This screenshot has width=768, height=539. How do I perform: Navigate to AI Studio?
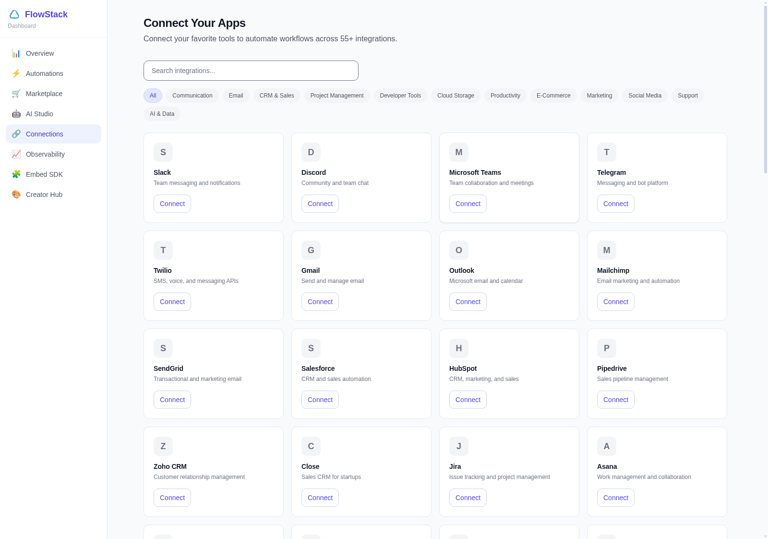pos(53,114)
